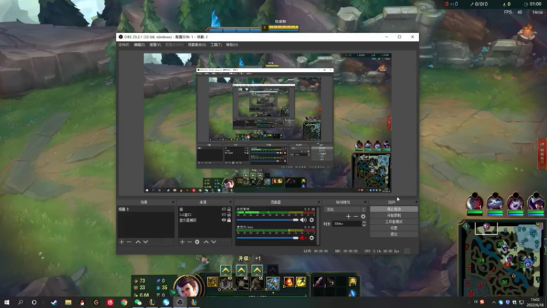Remove the source with Sources minus icon
This screenshot has height=308, width=547.
(x=189, y=242)
